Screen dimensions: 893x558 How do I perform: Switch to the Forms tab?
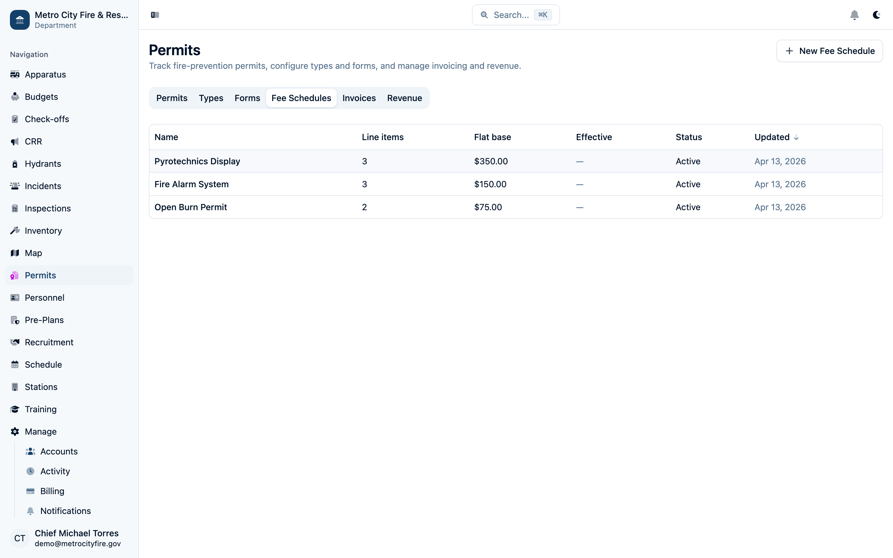click(x=247, y=98)
